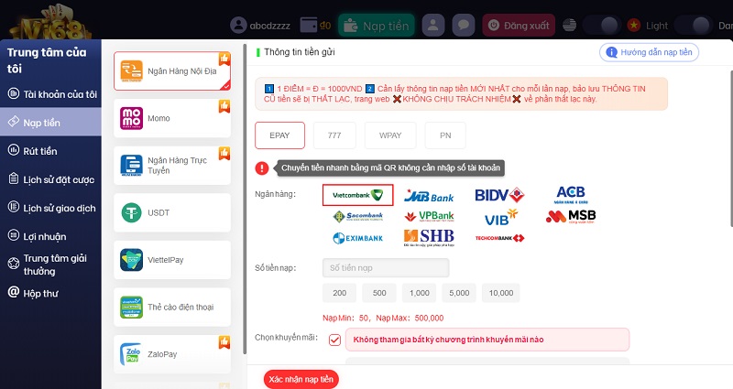Toggle the no-promotion checkbox
The image size is (733, 389).
click(334, 340)
